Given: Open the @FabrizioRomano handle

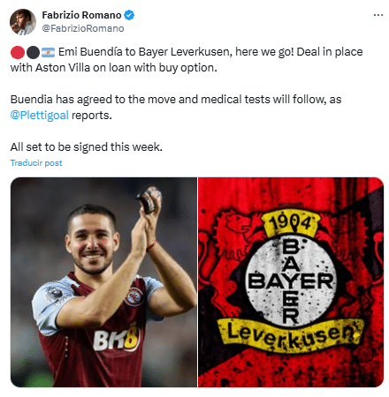Looking at the screenshot, I should click(x=83, y=28).
